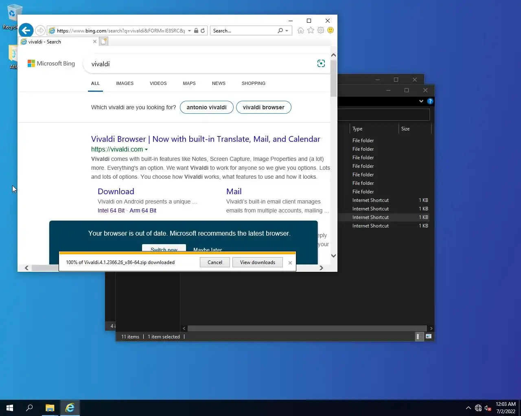Click scroll down arrow in the browser
521x416 pixels.
tap(334, 256)
